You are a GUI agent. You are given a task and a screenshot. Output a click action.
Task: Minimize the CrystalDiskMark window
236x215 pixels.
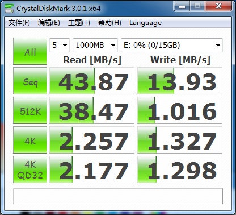(182, 6)
